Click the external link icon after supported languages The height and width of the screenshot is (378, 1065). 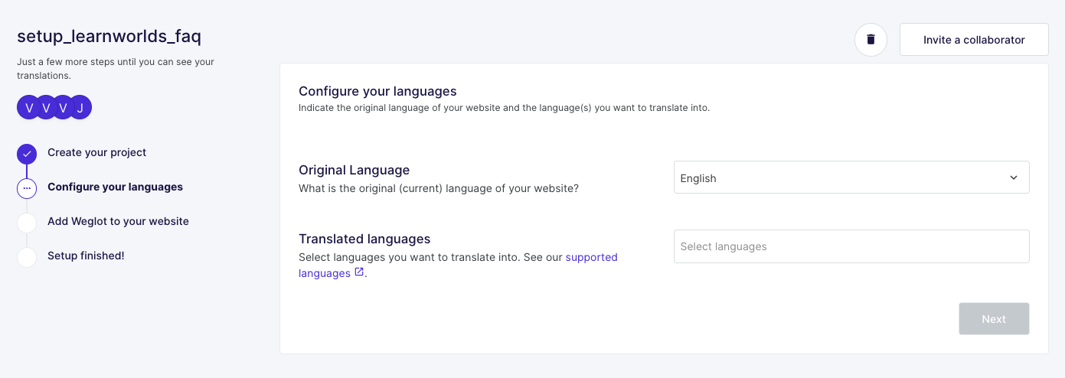coord(359,272)
